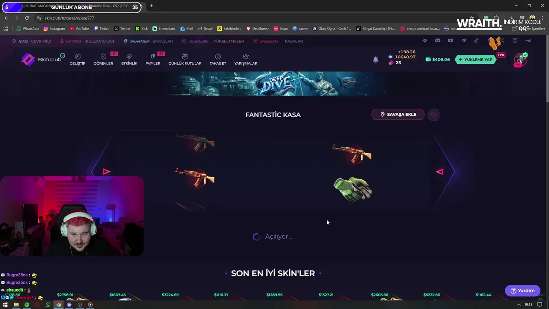Open the Yardım help button
Screen dimensions: 549x309
pyautogui.click(x=522, y=291)
